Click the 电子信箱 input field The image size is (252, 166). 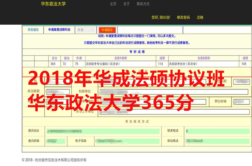pos(129,141)
